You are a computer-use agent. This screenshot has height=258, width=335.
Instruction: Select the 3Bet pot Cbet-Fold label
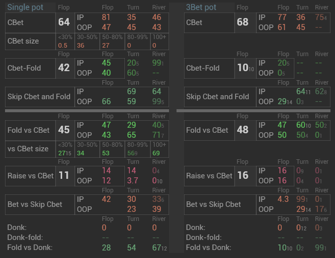tap(203, 68)
